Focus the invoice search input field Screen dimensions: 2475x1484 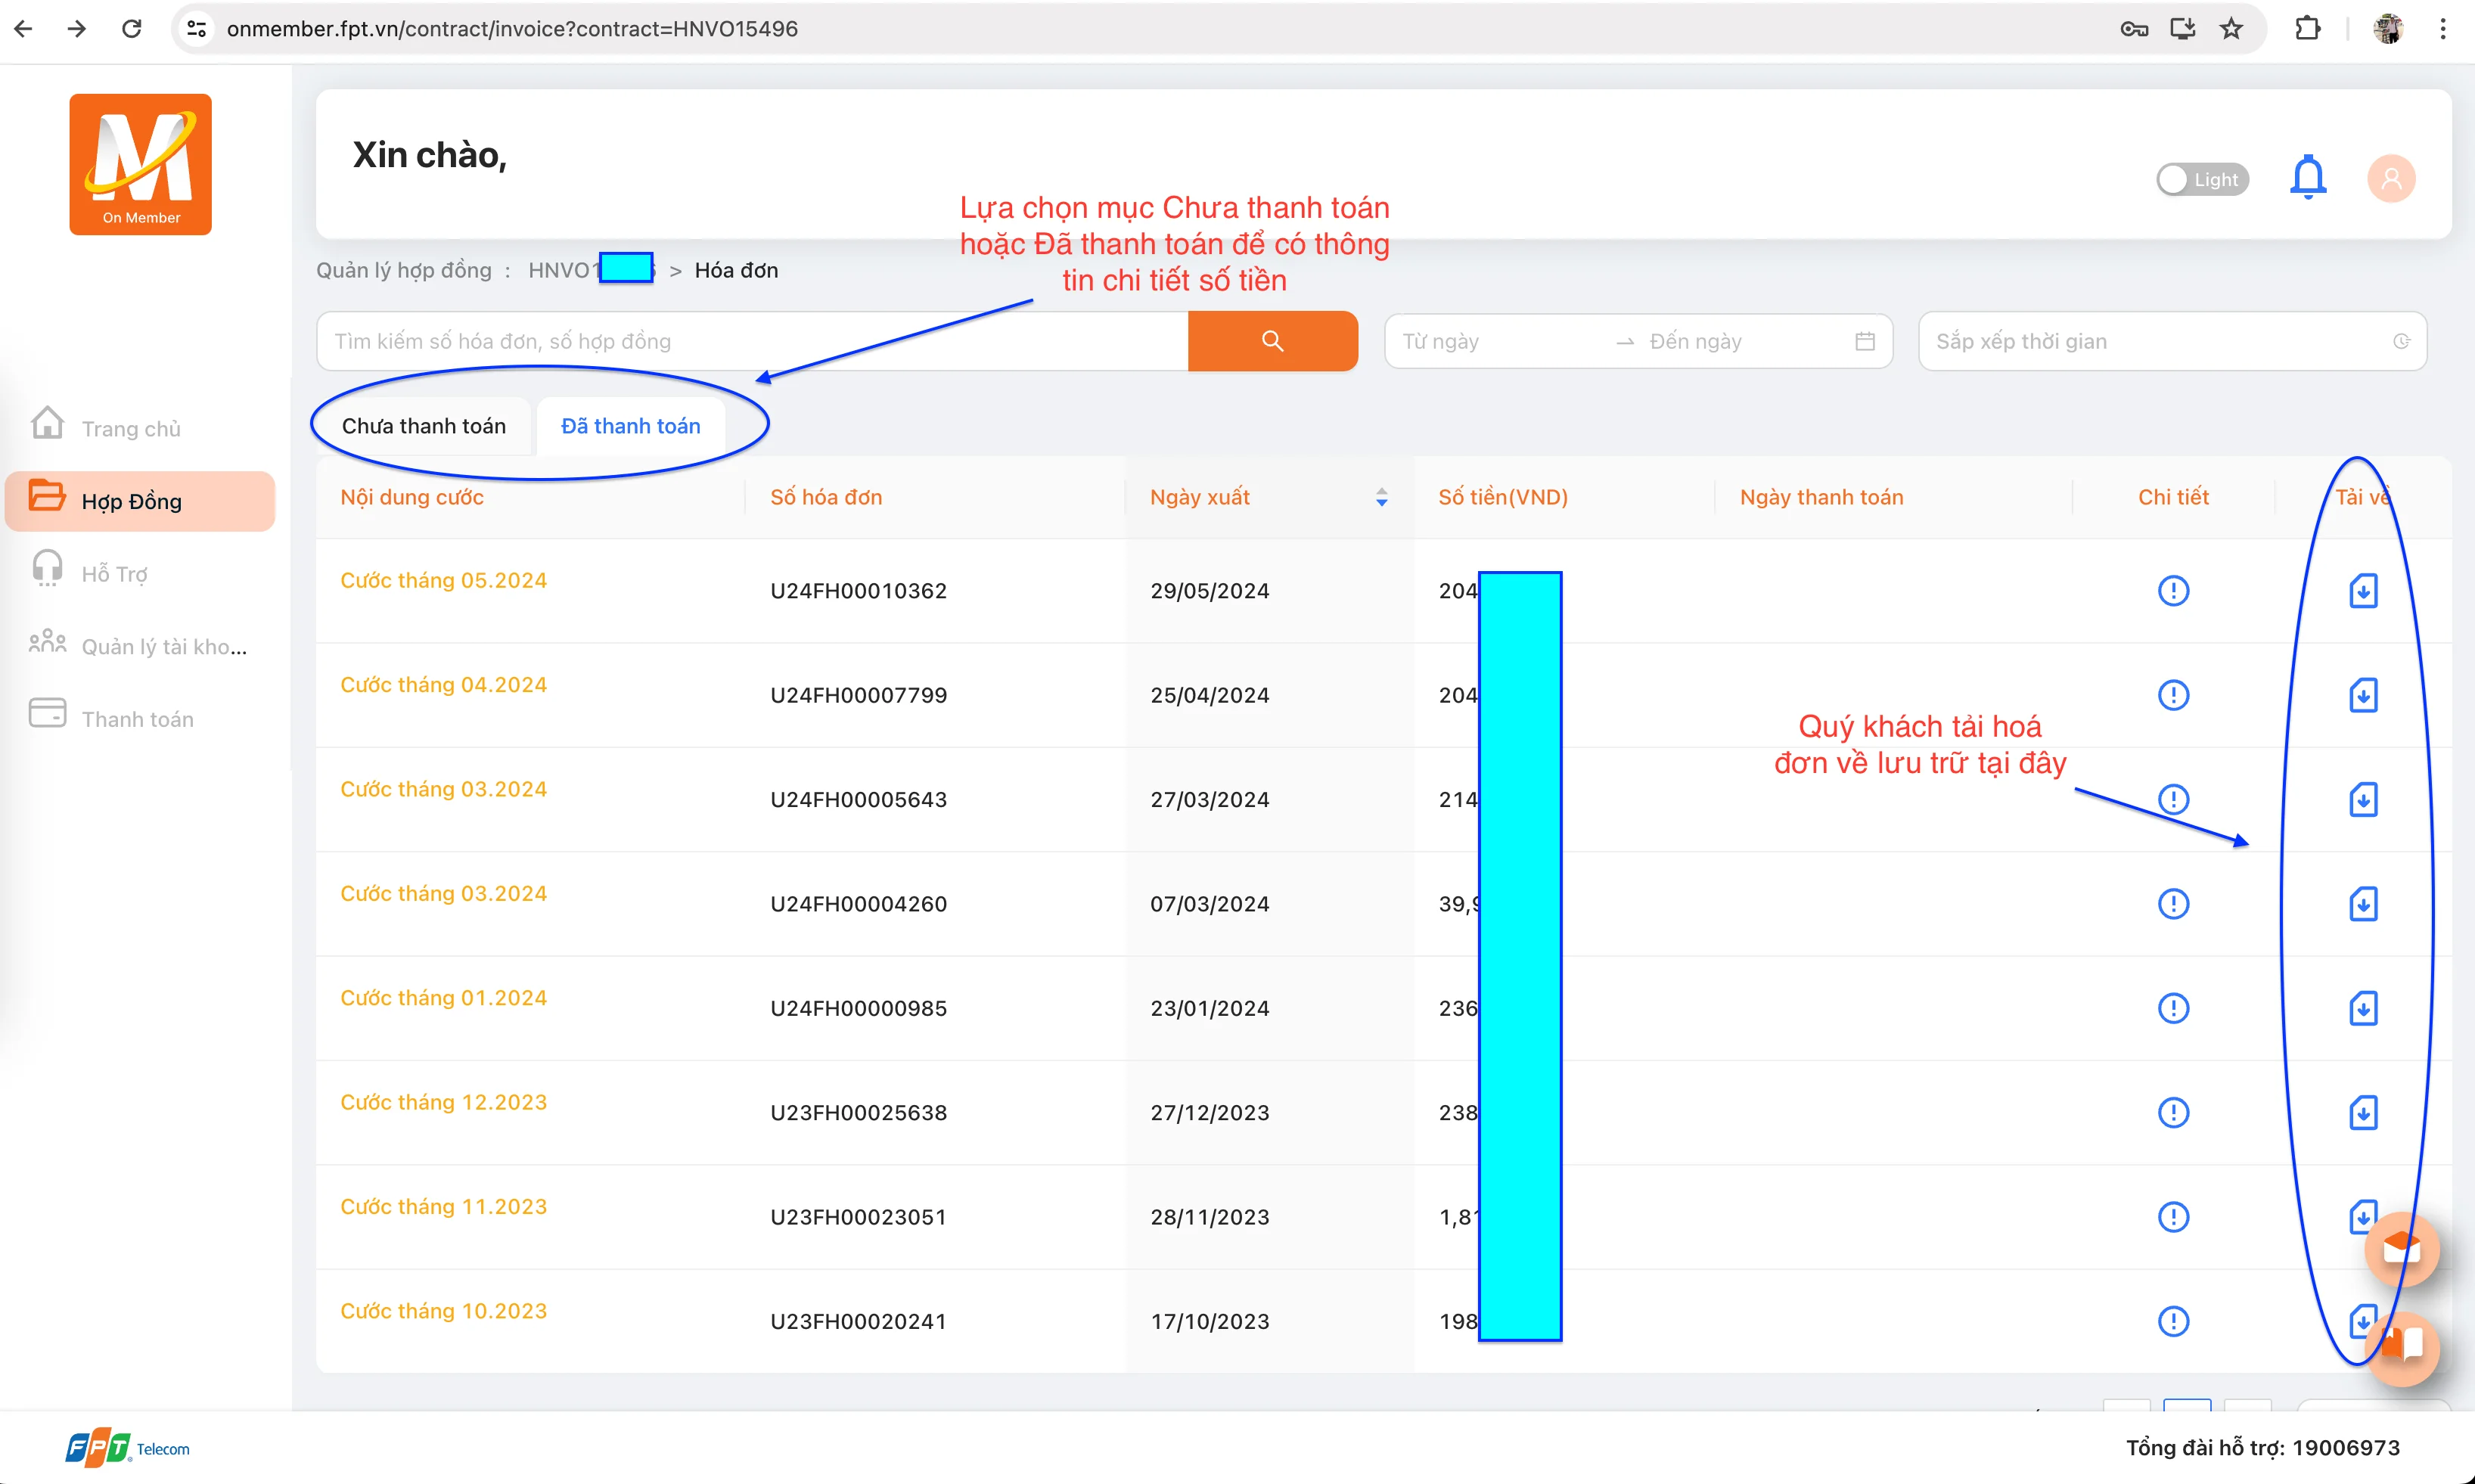point(750,341)
